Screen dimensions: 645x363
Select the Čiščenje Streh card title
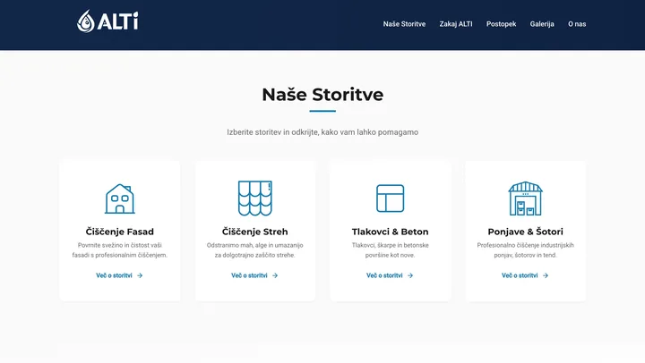point(255,232)
